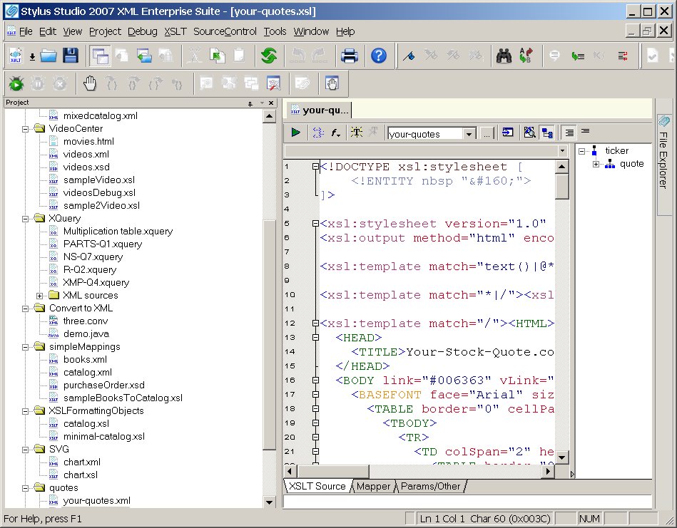Expand the XML sources folder

[40, 296]
